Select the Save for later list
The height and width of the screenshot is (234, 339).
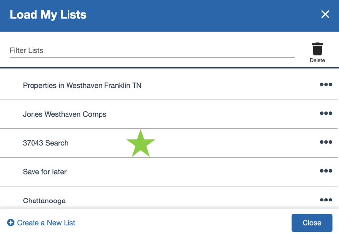pos(44,172)
